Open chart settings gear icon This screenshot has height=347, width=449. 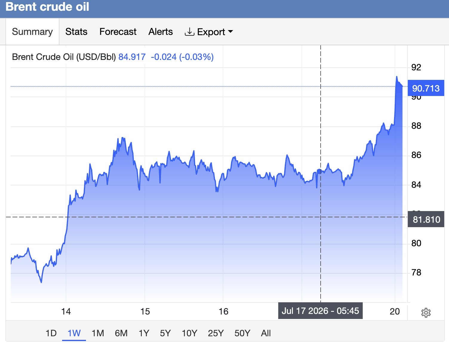(x=426, y=313)
